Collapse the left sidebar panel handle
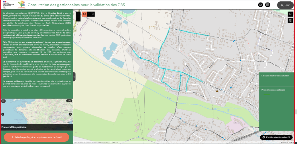The height and width of the screenshot is (144, 297). pos(74,77)
